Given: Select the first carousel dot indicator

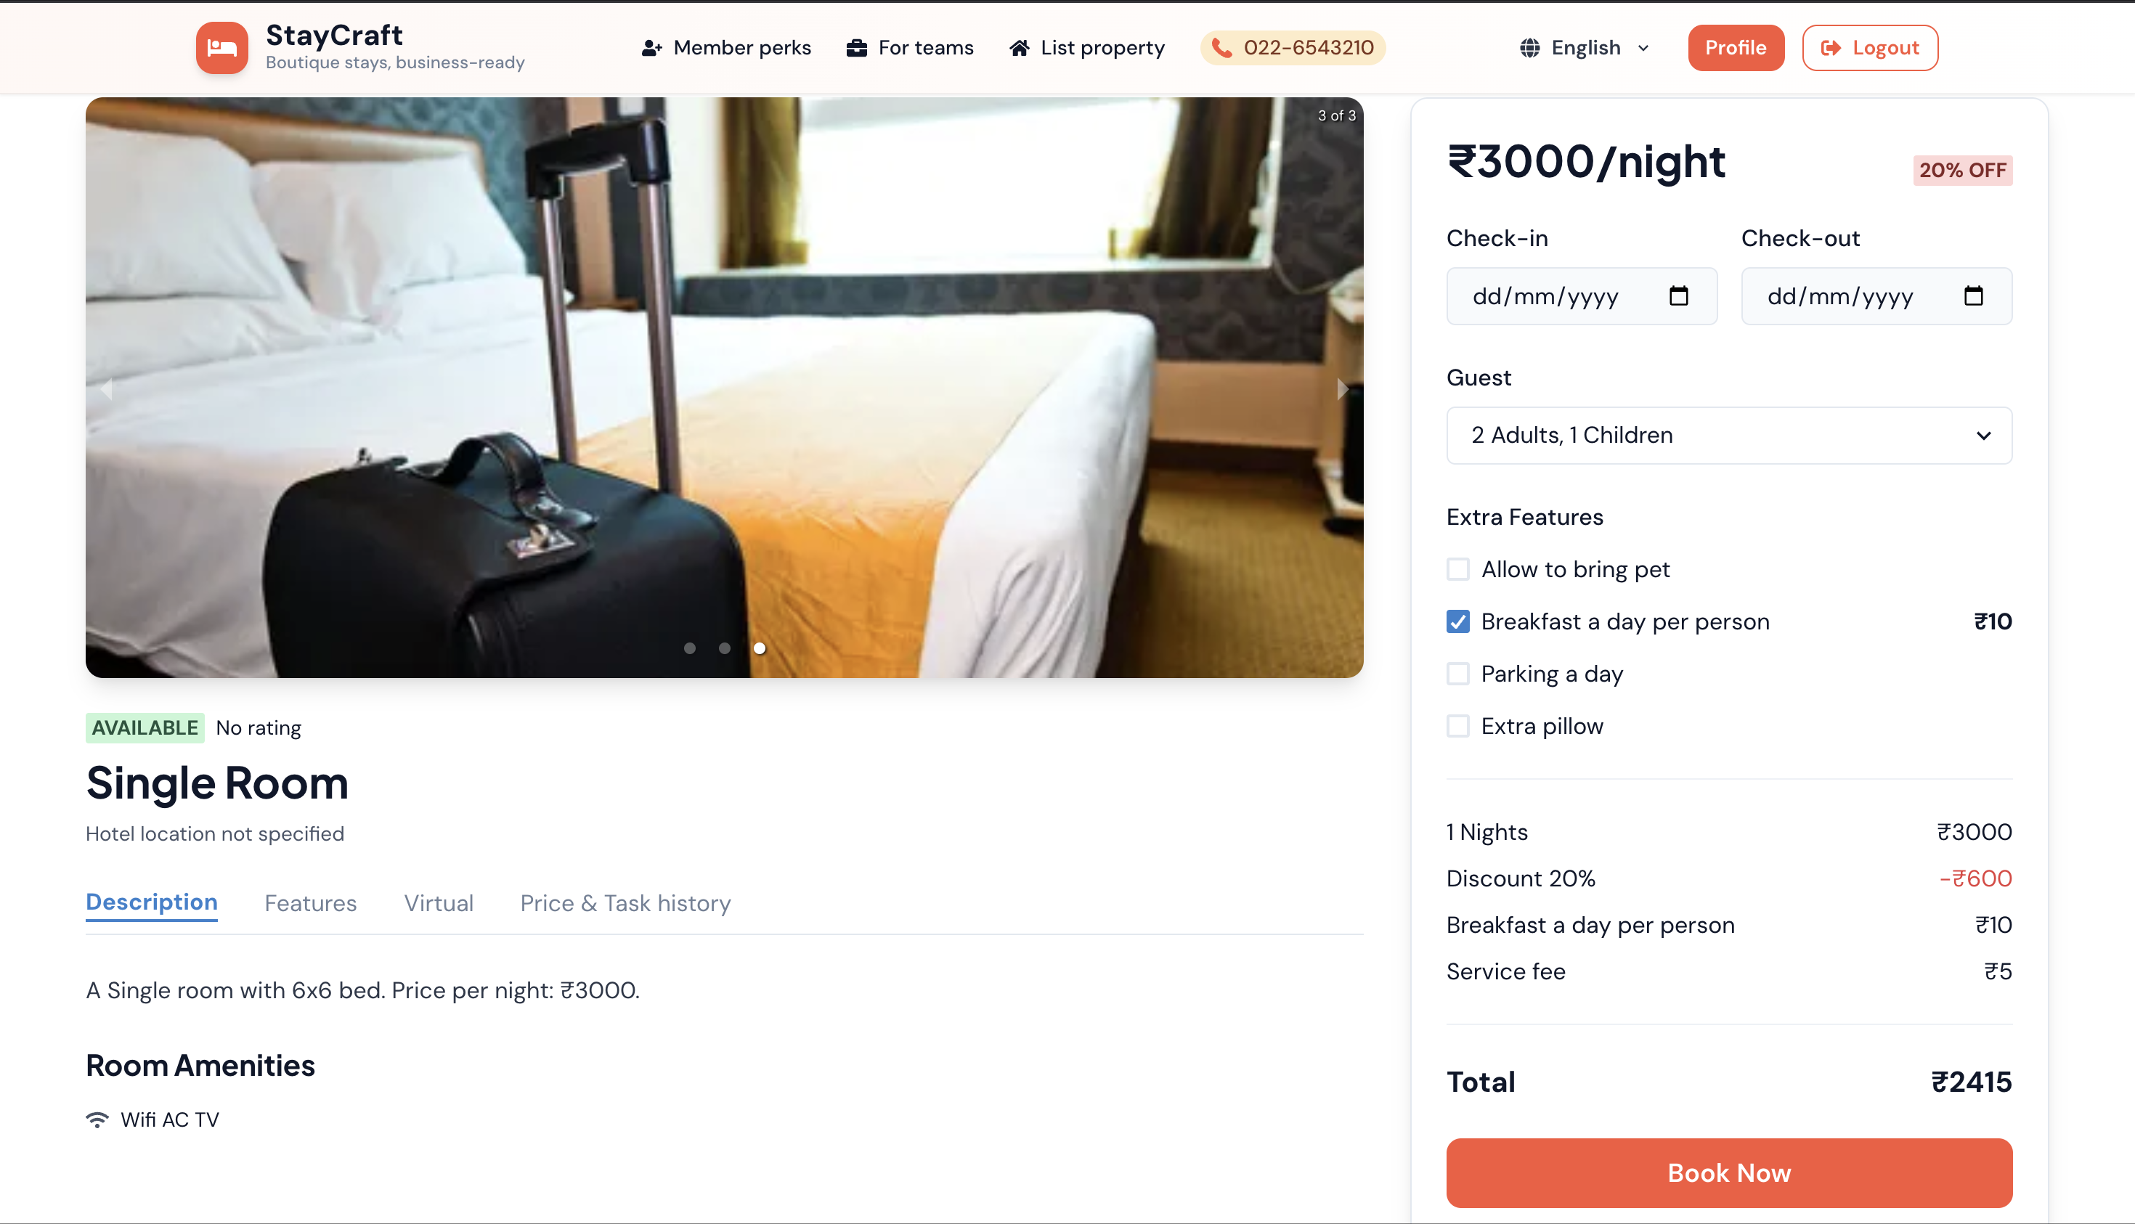Looking at the screenshot, I should [x=690, y=648].
